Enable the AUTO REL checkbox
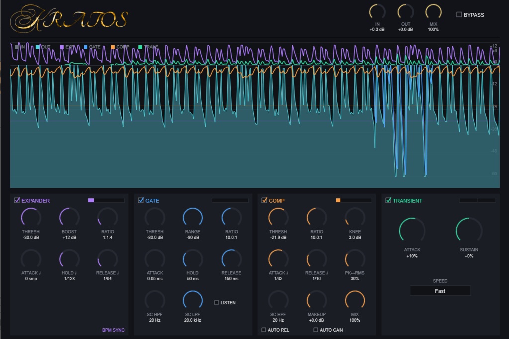Image resolution: width=509 pixels, height=339 pixels. pos(264,330)
